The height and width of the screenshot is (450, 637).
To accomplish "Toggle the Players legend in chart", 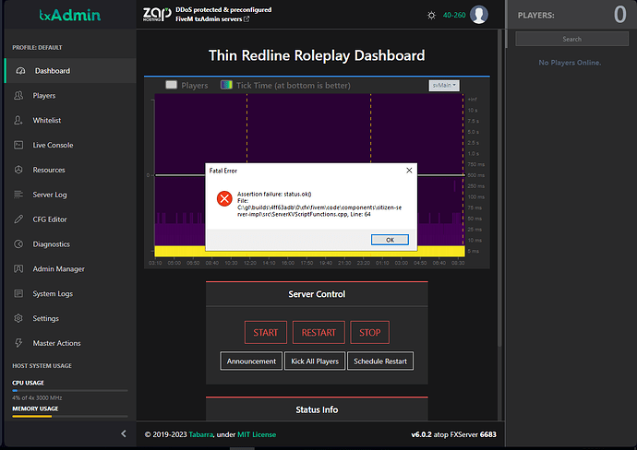I will pos(186,85).
